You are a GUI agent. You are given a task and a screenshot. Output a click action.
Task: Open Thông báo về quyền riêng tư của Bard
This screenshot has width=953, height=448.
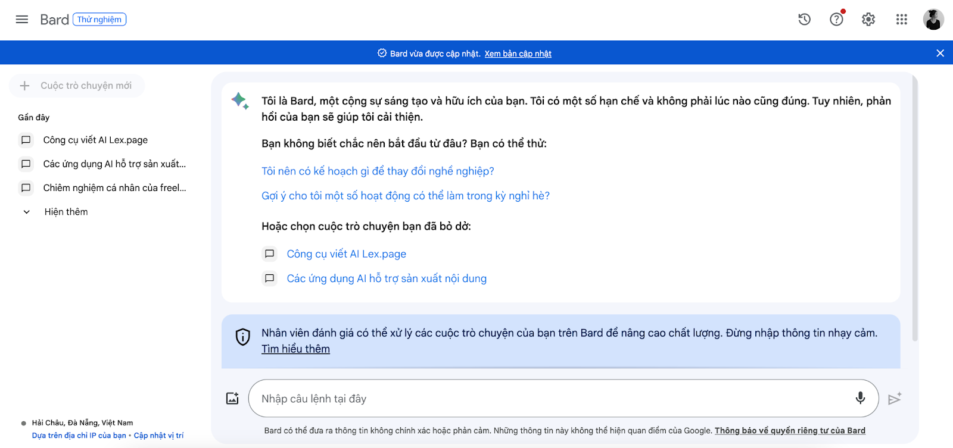(x=790, y=431)
